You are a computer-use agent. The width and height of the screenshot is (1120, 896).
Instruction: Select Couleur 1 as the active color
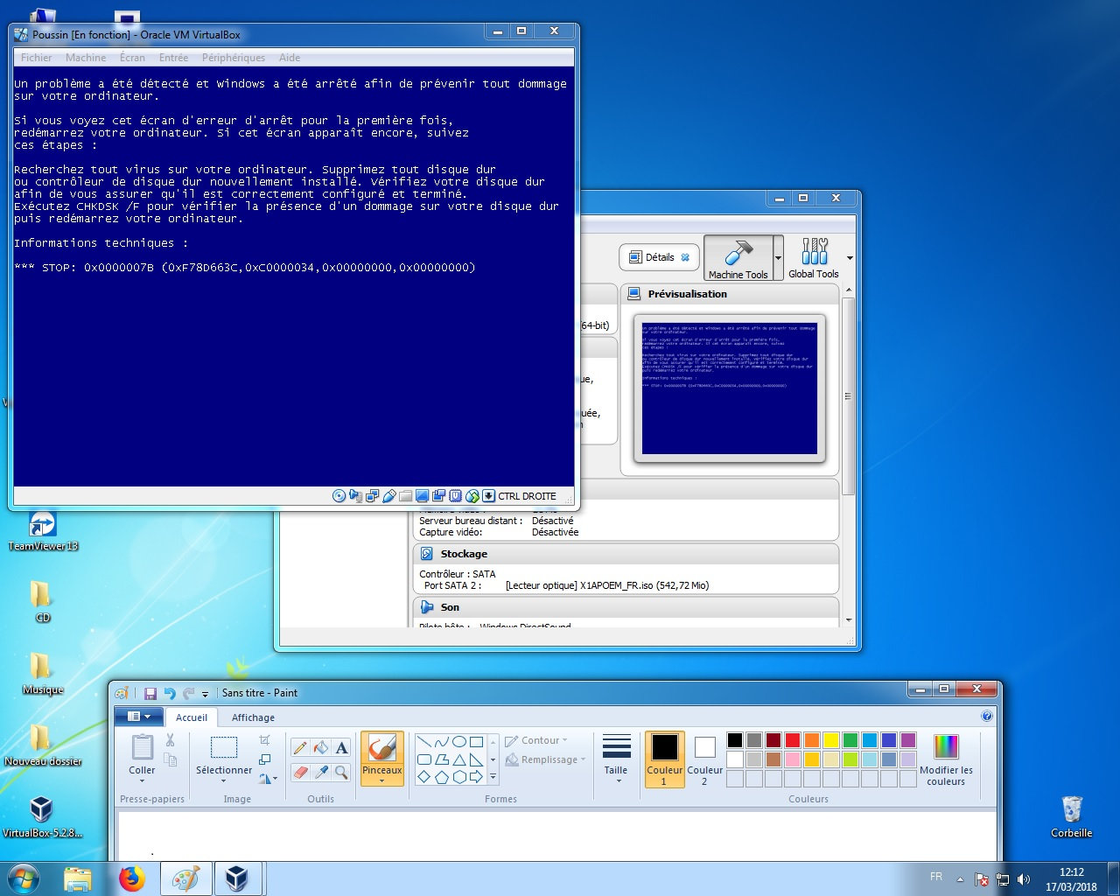coord(664,759)
